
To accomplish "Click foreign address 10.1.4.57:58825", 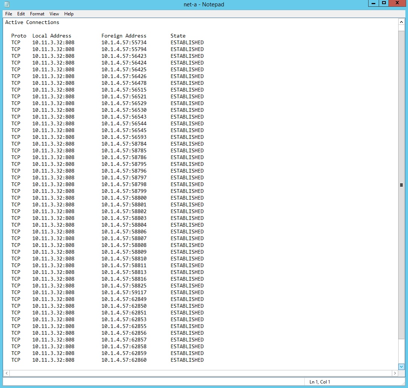I will pos(124,286).
